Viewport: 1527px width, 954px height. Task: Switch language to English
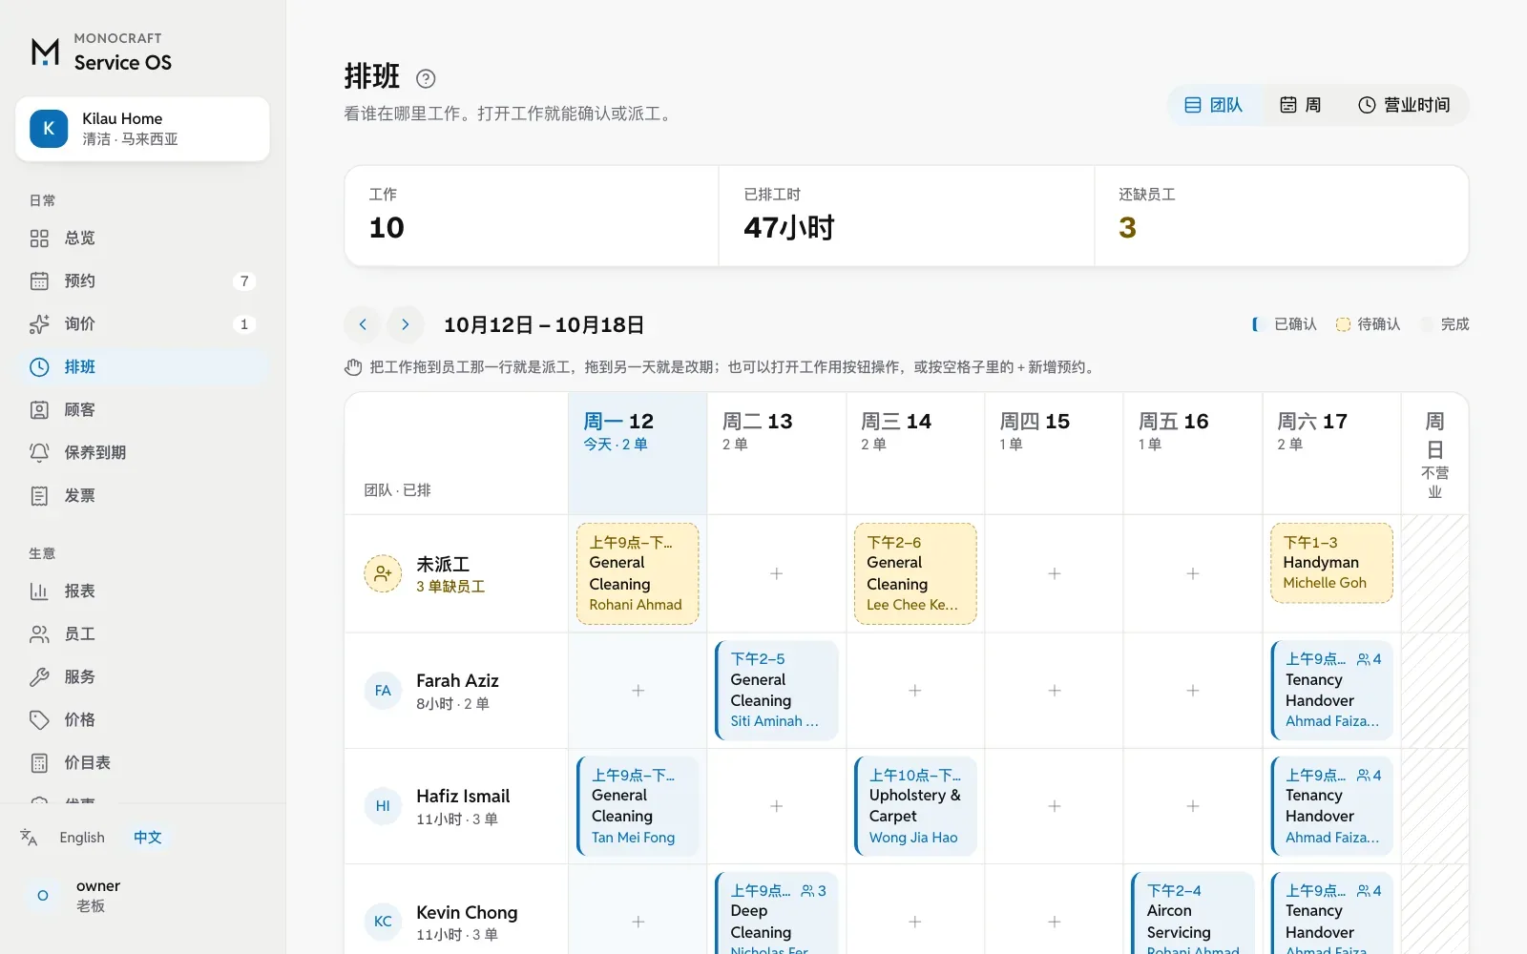coord(82,838)
